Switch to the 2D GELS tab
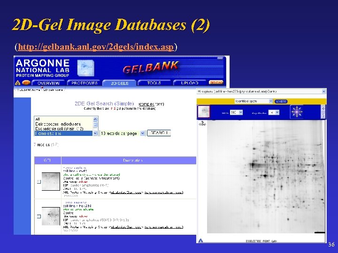The image size is (338, 253). [x=119, y=83]
